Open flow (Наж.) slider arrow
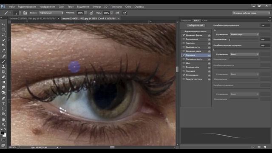 tap(112, 13)
